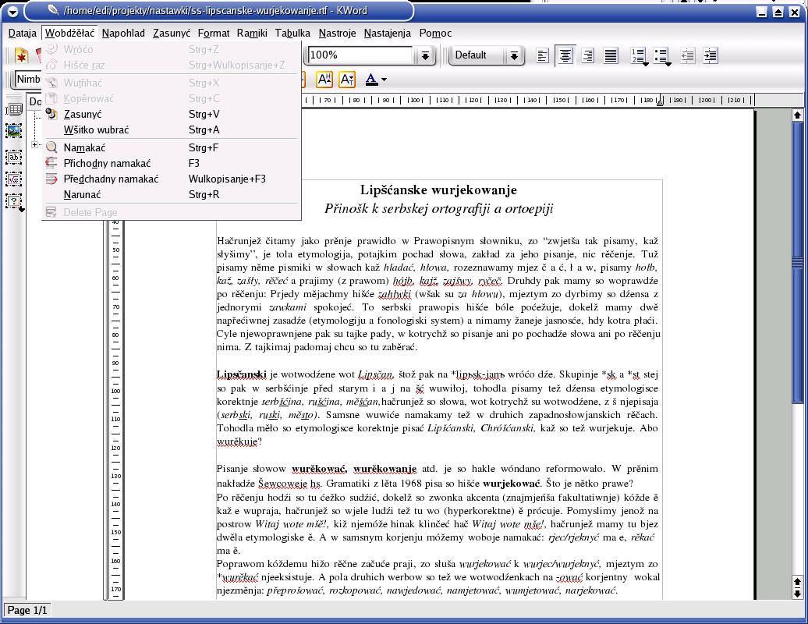This screenshot has width=808, height=624.
Task: Click the insert table icon in sidebar
Action: (x=14, y=110)
